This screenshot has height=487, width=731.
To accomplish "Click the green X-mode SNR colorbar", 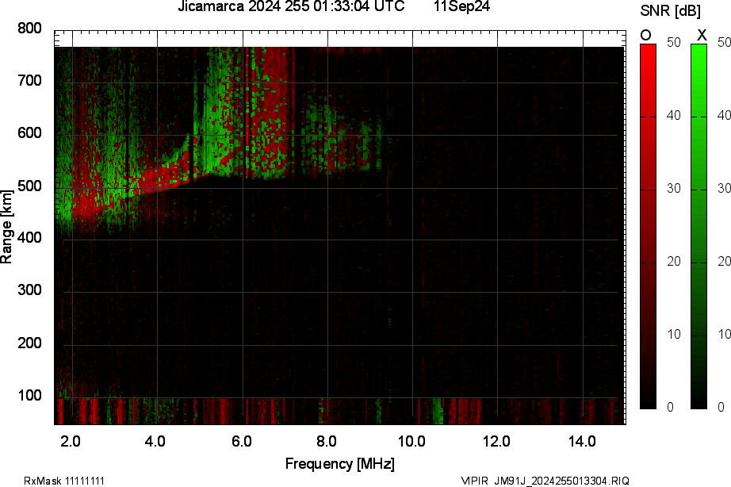I will [x=698, y=226].
